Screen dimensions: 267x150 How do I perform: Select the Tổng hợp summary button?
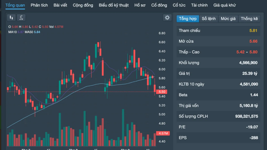tap(188, 19)
